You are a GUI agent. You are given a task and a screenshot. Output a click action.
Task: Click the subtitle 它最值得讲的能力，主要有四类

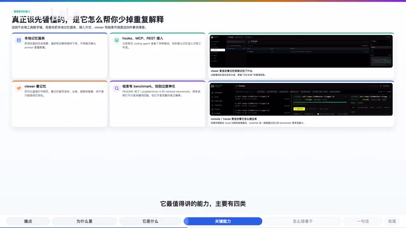pos(203,204)
